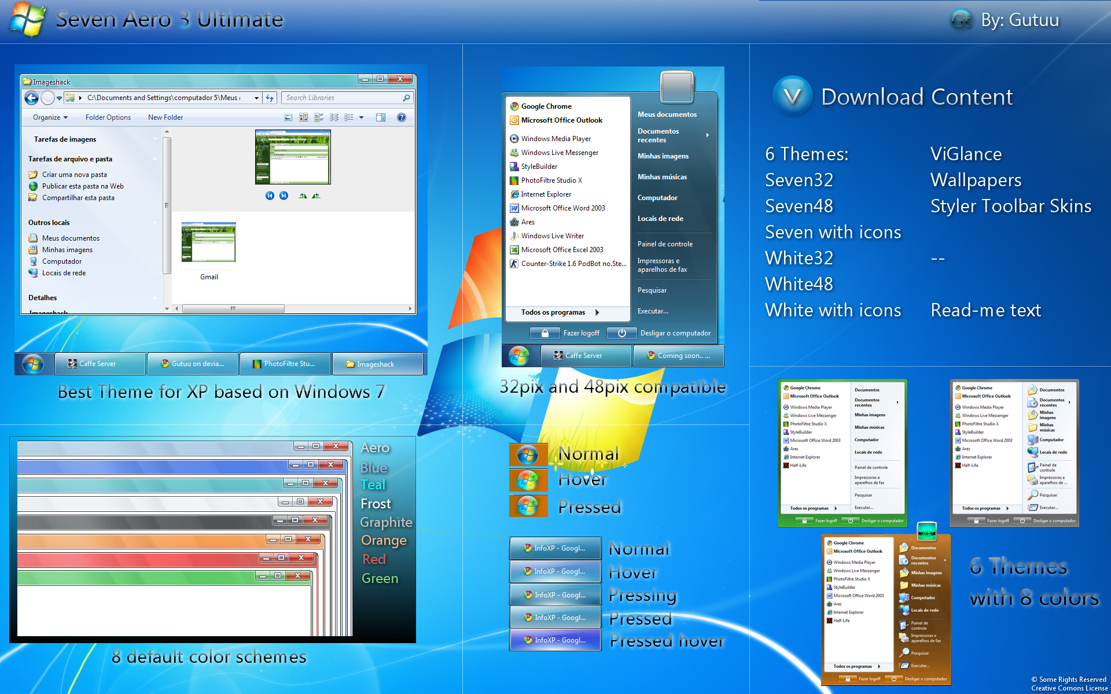Image resolution: width=1111 pixels, height=694 pixels.
Task: Open Painel de controle in large Start menu
Action: click(665, 244)
